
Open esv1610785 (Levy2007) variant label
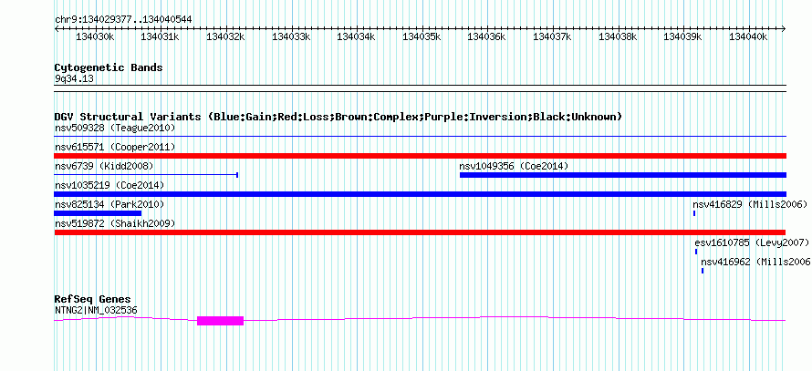(x=752, y=242)
